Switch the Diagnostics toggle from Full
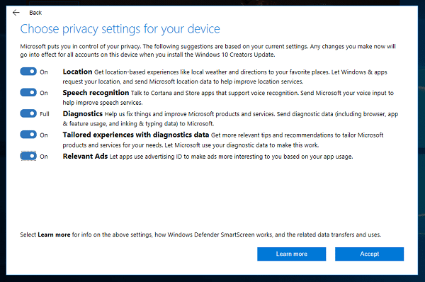The image size is (425, 282). [x=28, y=113]
